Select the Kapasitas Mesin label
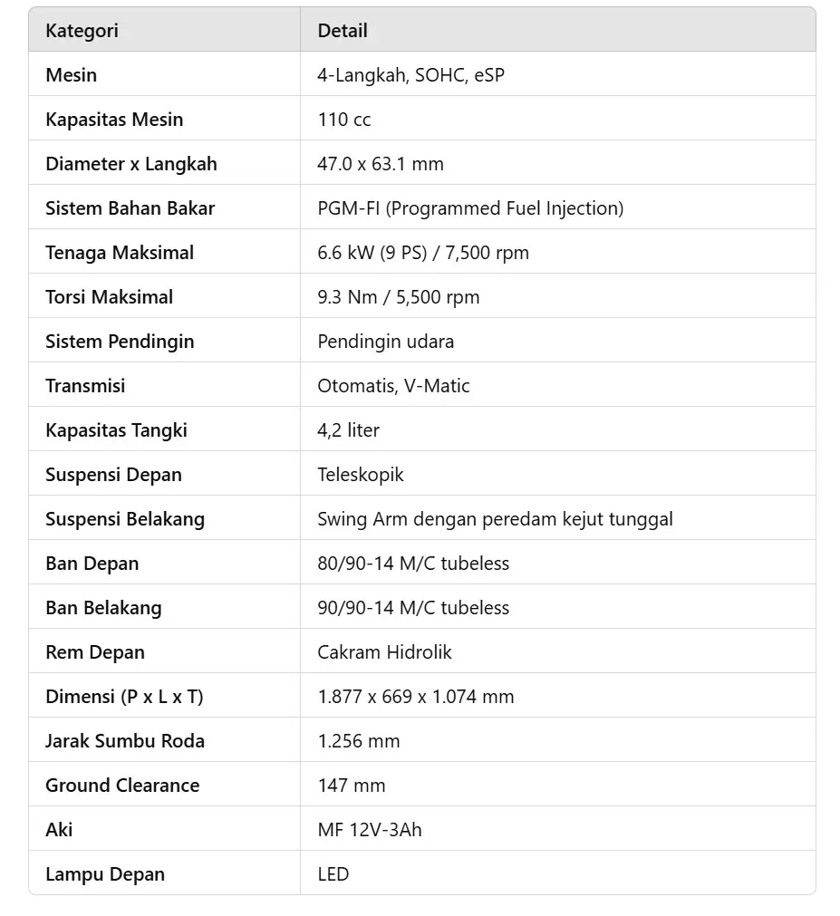Screen dimensions: 840x916 [x=114, y=120]
